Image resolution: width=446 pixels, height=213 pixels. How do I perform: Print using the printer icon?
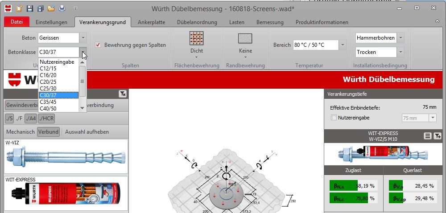(62, 8)
